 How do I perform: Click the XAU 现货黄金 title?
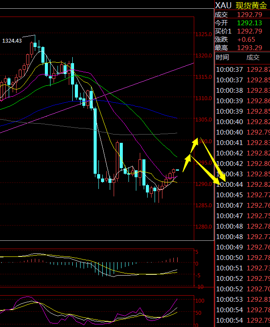tap(241, 5)
